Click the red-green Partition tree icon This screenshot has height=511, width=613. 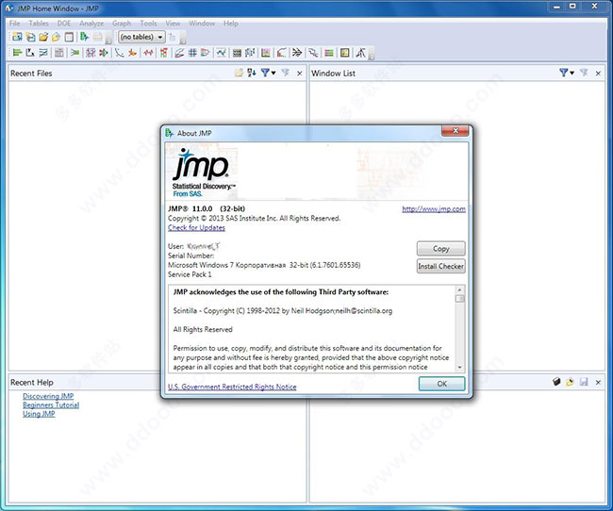coord(163,53)
